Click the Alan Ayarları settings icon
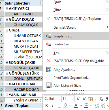The width and height of the screenshot is (109, 110). tap(49, 69)
